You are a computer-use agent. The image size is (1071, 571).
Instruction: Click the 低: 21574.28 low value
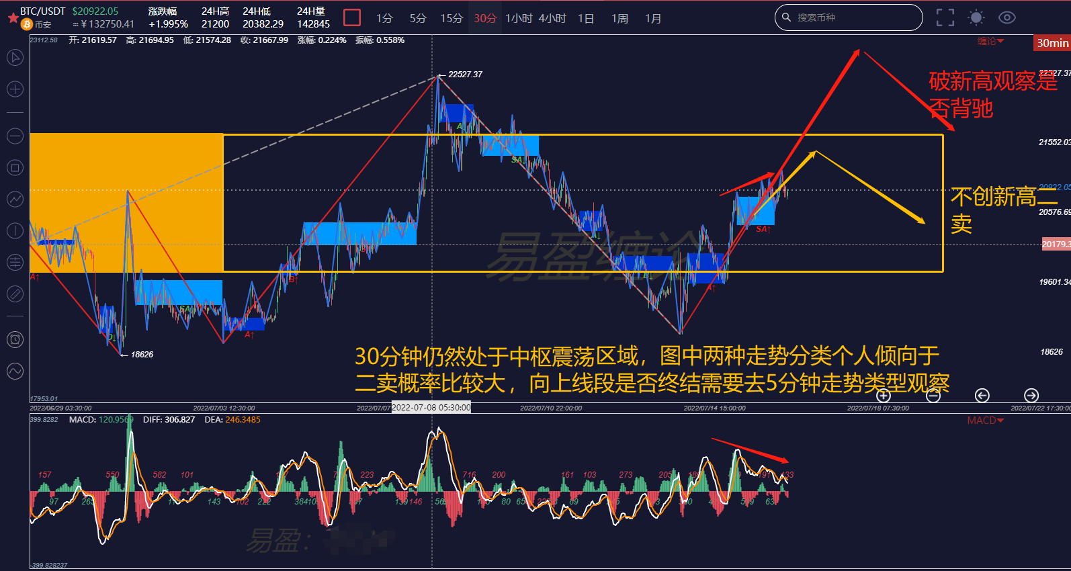tap(207, 40)
